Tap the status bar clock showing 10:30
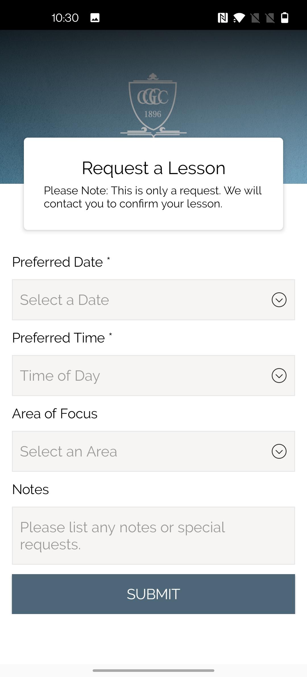Image resolution: width=307 pixels, height=677 pixels. point(65,18)
